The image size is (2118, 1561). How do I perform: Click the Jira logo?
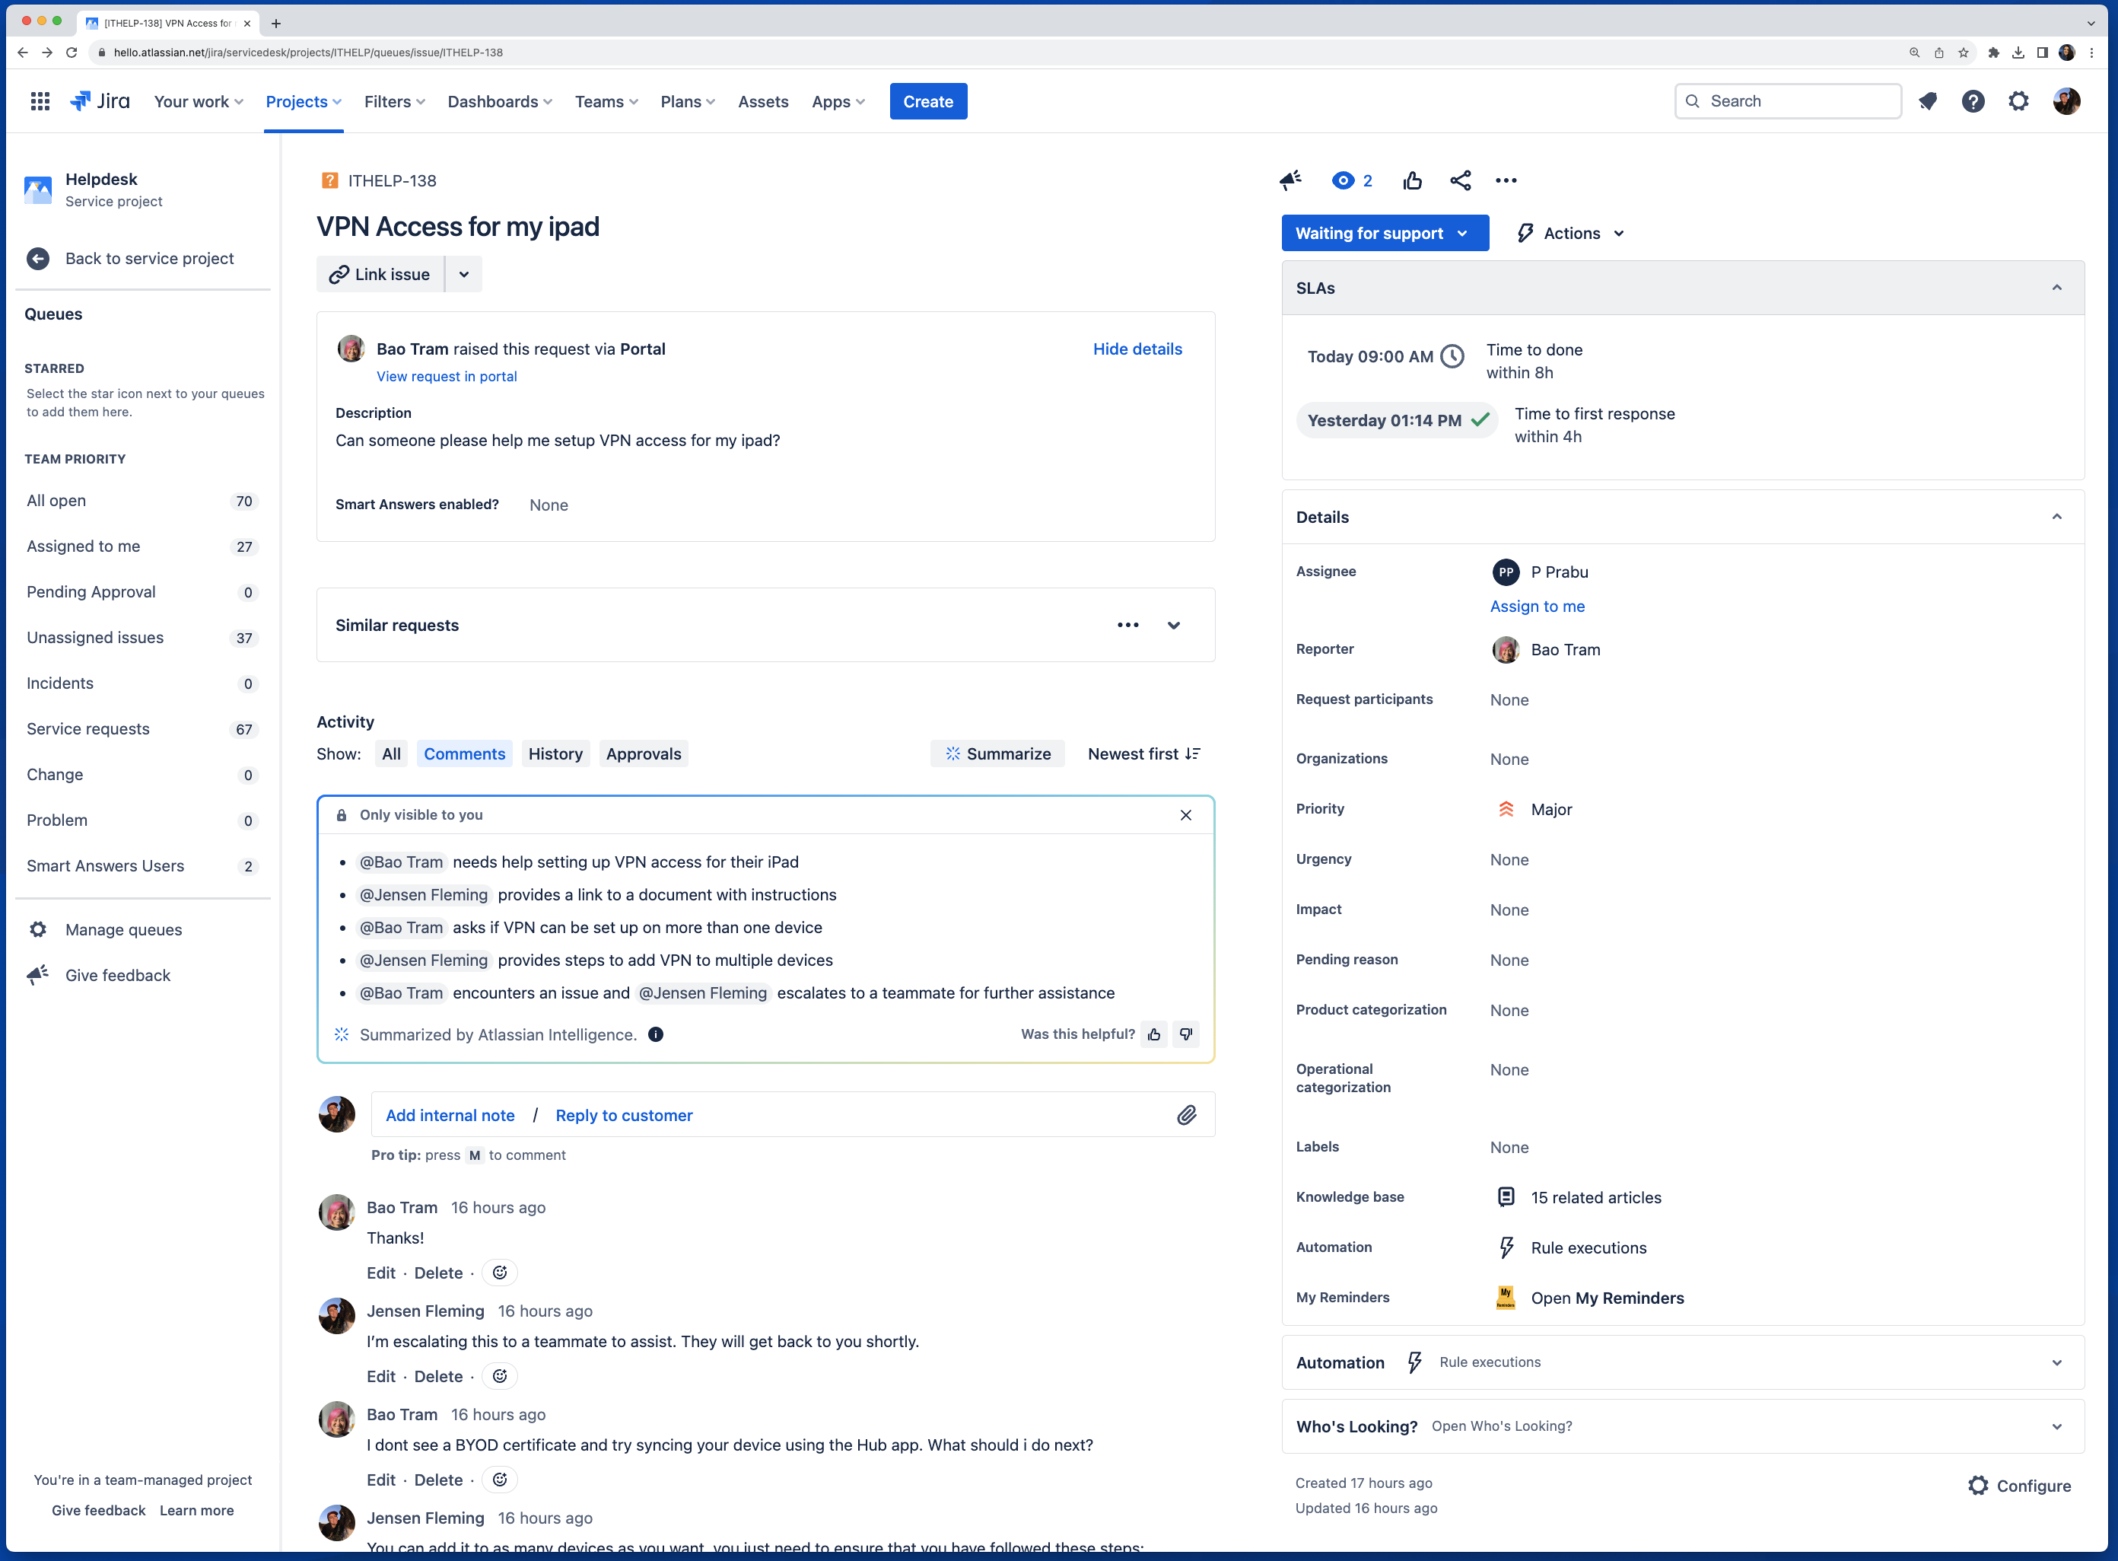point(100,101)
